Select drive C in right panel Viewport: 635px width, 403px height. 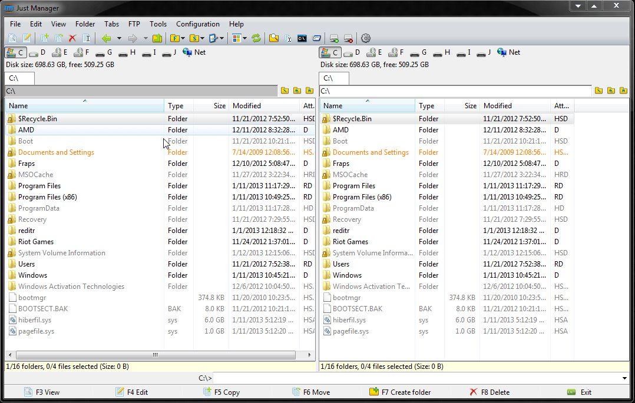(330, 52)
